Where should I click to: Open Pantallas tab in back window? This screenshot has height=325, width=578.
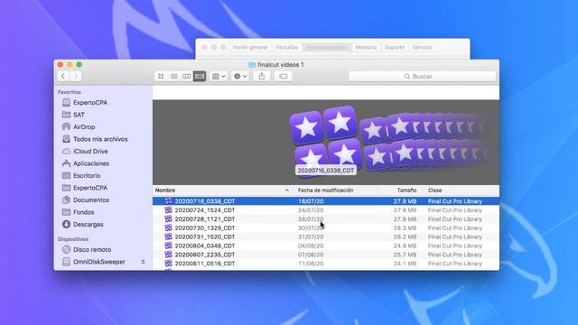coord(286,47)
